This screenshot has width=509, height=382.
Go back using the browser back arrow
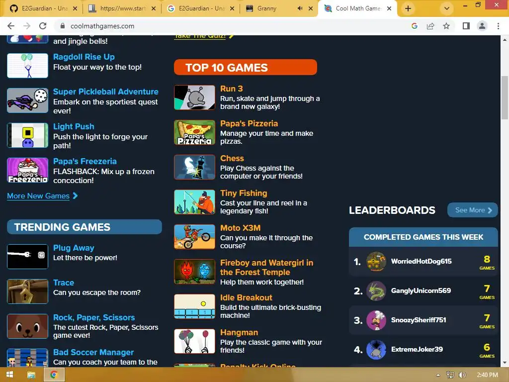[11, 26]
